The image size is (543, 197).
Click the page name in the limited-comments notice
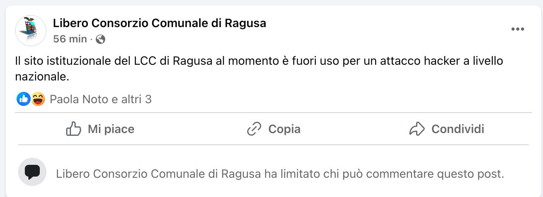(158, 174)
